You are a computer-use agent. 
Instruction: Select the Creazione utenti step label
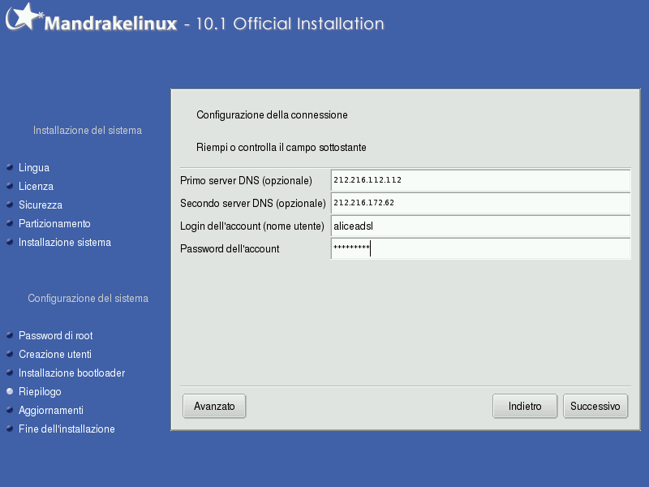55,354
